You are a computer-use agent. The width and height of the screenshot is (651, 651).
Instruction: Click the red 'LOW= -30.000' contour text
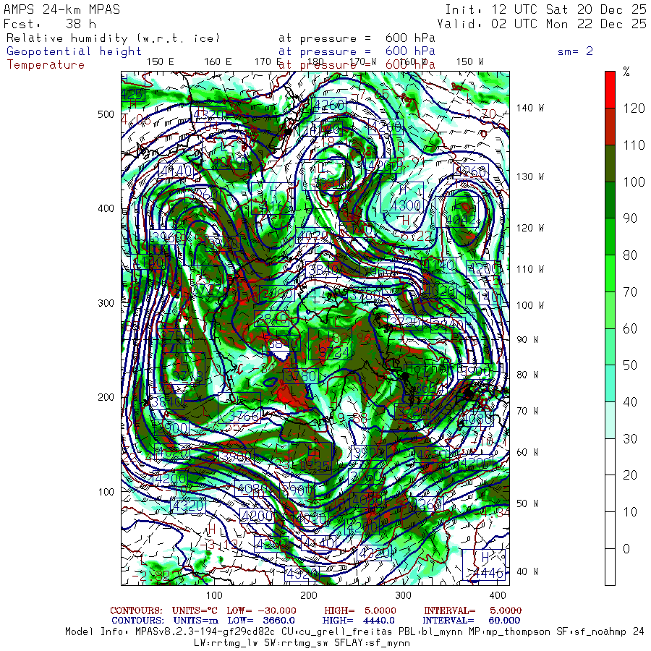click(x=262, y=610)
